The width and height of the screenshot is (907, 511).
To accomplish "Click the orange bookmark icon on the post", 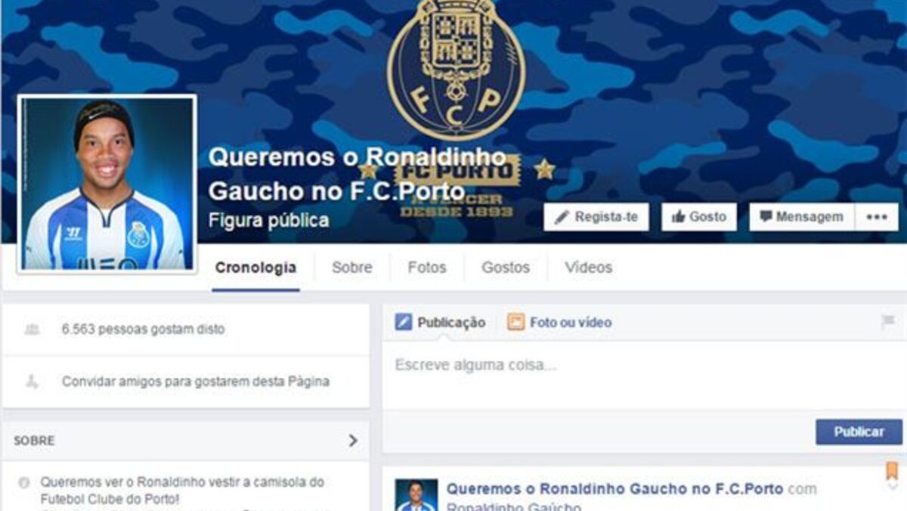I will pos(892,471).
